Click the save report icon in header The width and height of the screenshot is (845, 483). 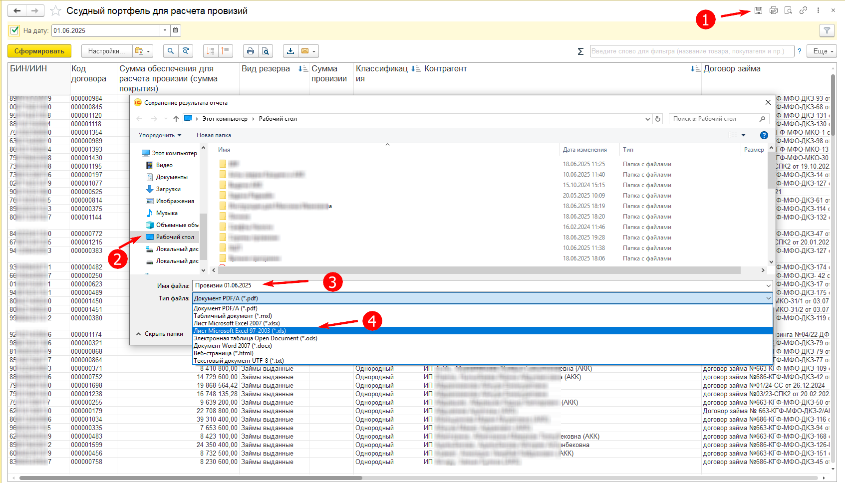tap(758, 10)
